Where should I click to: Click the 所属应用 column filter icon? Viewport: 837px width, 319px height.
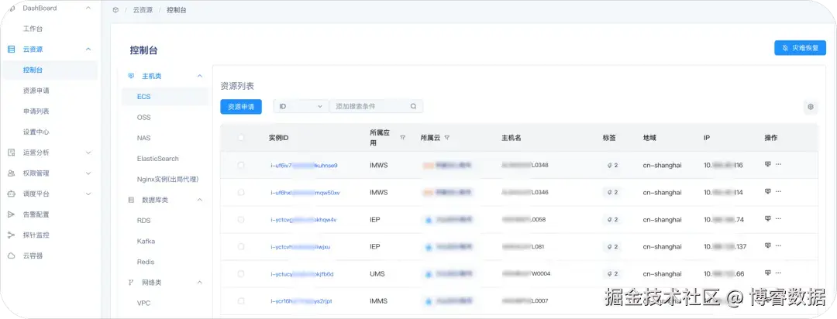402,138
